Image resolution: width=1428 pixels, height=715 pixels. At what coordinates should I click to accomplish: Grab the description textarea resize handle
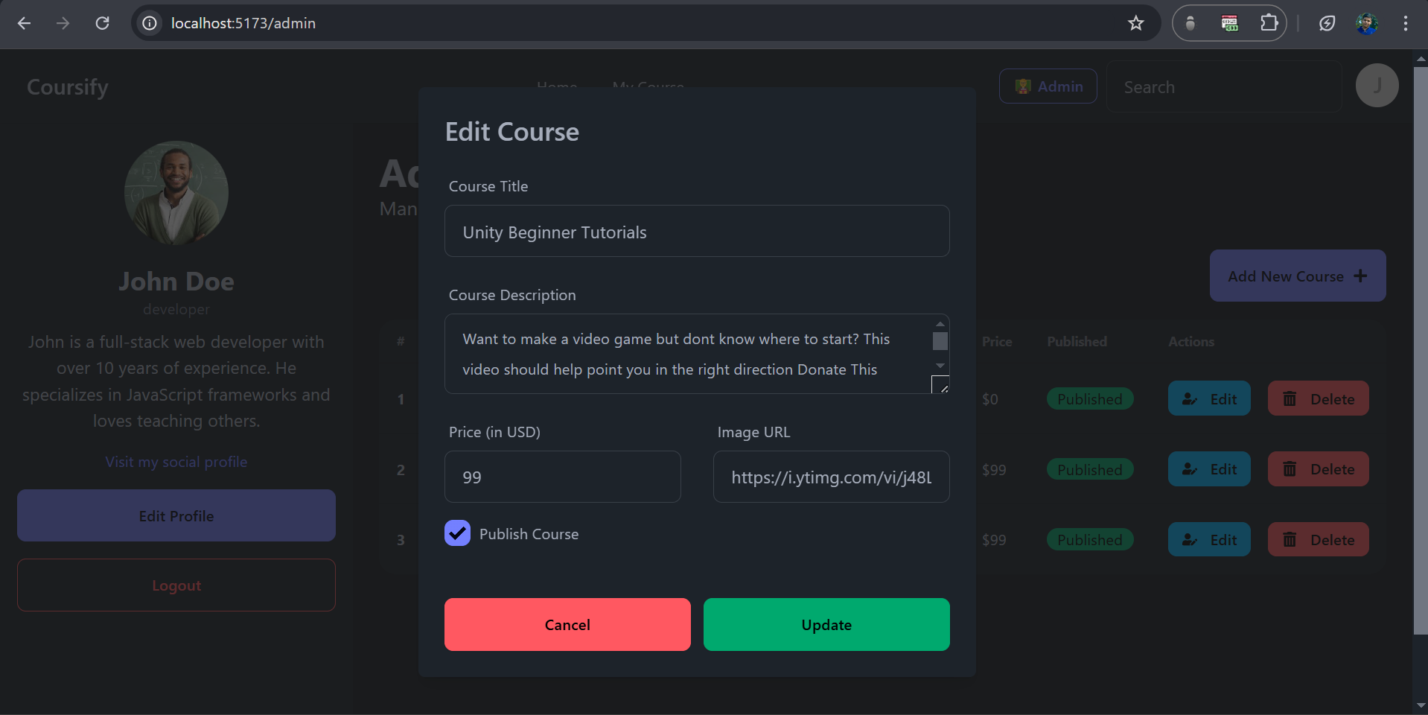(x=941, y=385)
